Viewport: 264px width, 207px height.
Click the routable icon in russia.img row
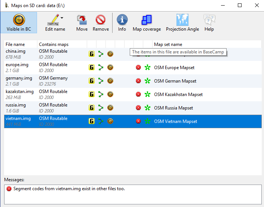point(101,108)
